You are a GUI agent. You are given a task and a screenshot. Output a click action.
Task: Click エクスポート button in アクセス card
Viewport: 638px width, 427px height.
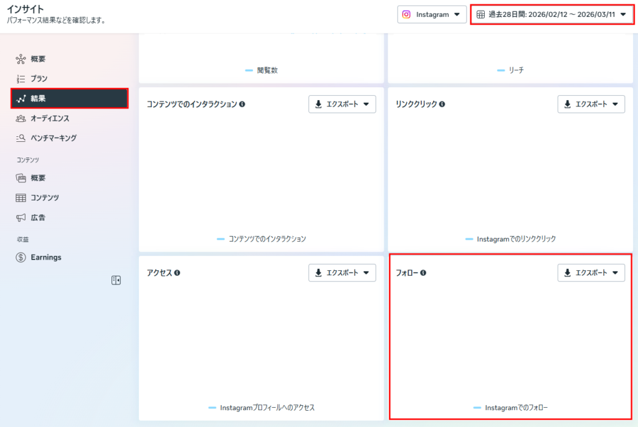tap(342, 273)
